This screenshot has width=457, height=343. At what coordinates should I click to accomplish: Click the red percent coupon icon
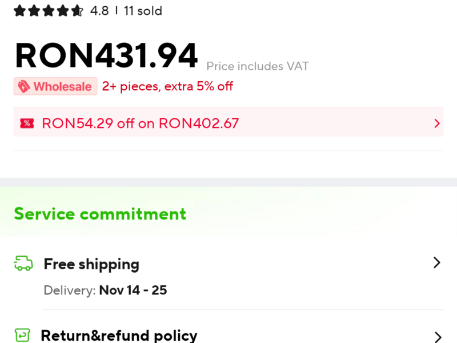tap(27, 123)
